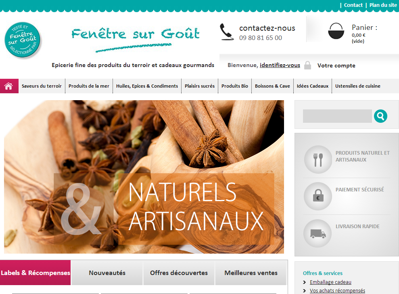
Task: Select the Idées Cadeaux menu item
Action: click(313, 86)
